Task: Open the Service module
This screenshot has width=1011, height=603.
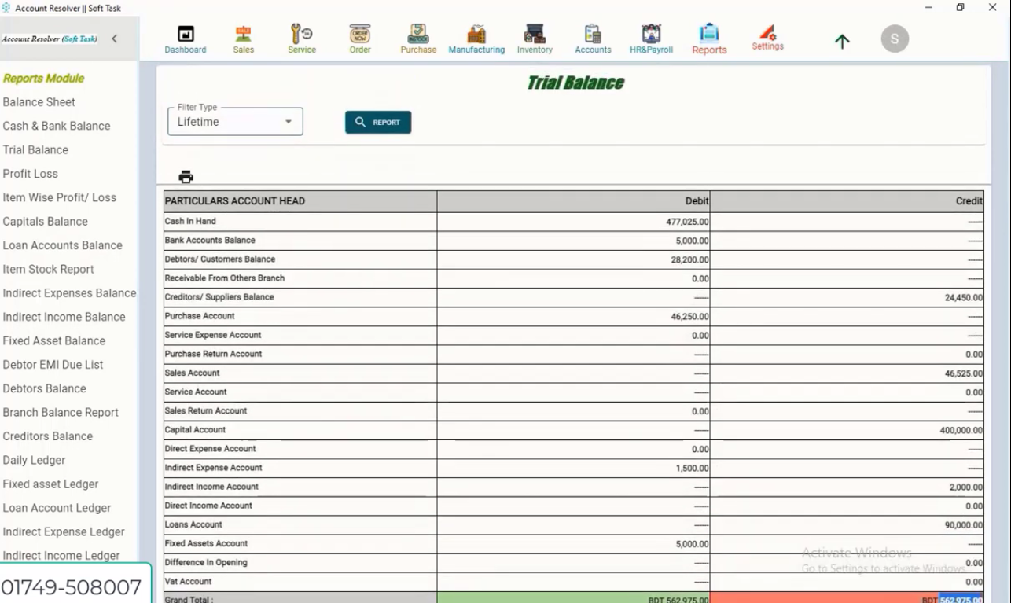Action: coord(301,37)
